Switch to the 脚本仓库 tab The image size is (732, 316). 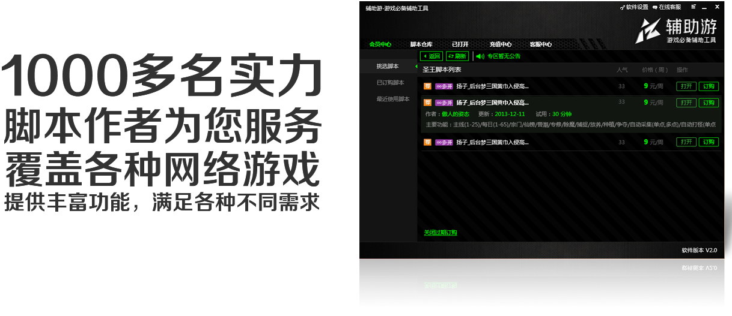421,44
